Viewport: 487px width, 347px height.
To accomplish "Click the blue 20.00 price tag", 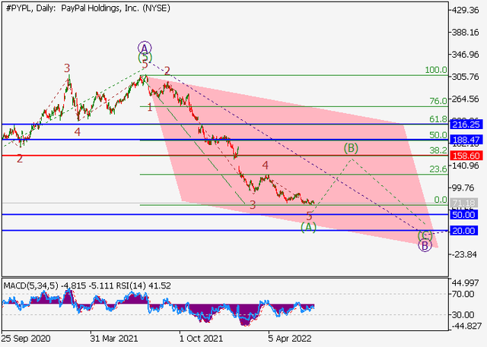I will pos(464,231).
